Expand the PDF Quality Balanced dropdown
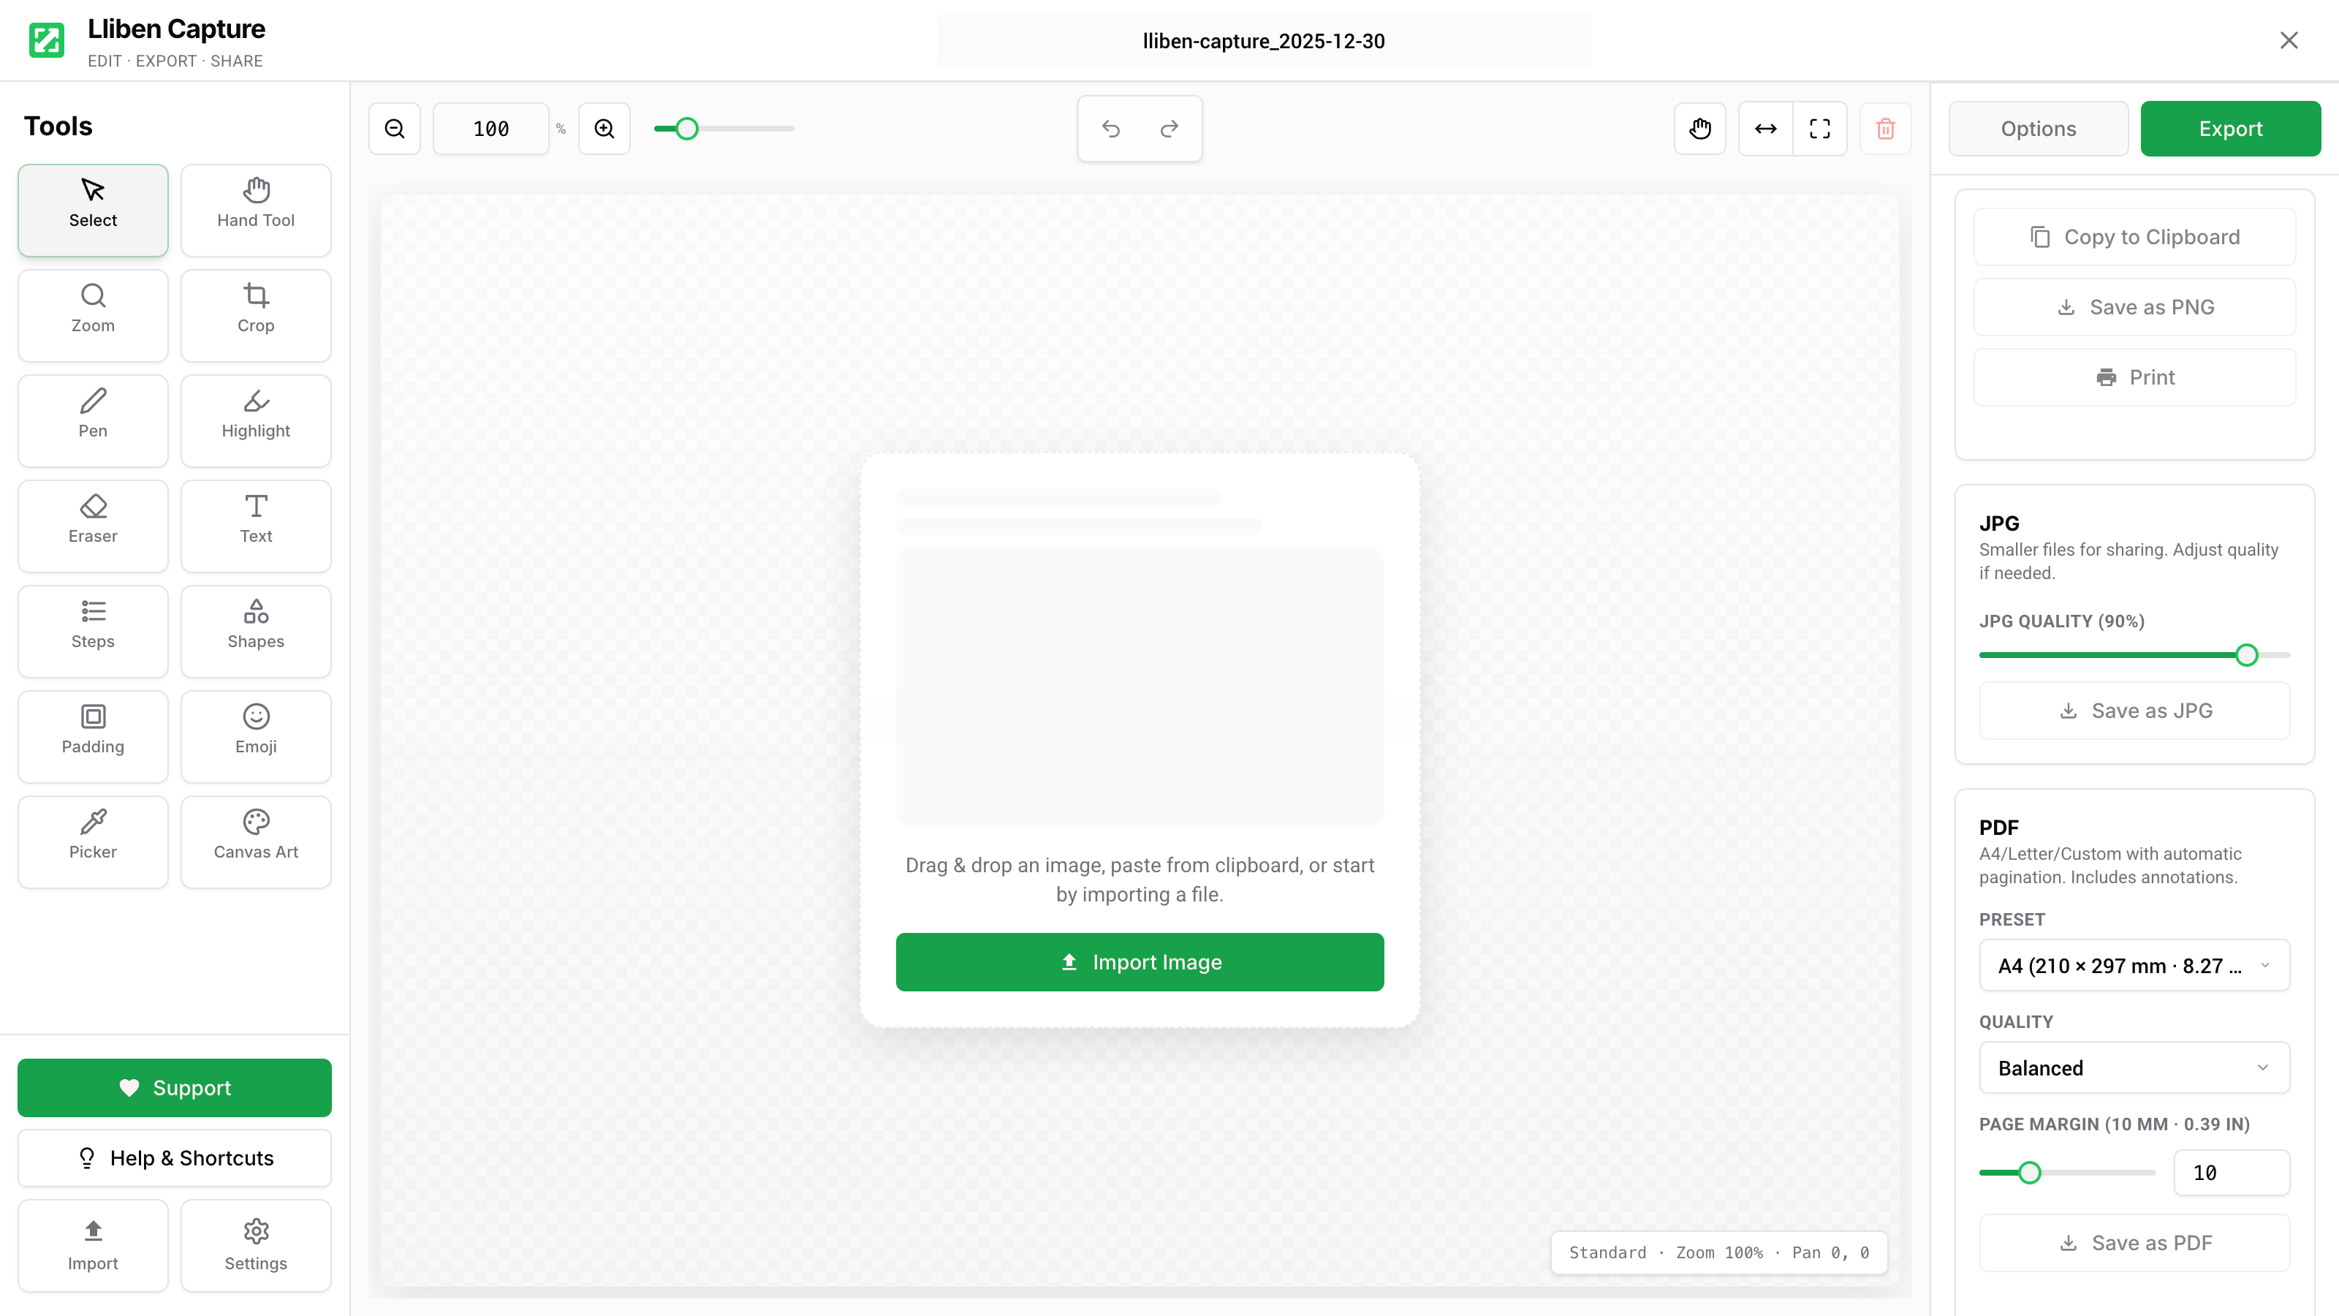Screen dimensions: 2339x1316 (x=2134, y=1068)
